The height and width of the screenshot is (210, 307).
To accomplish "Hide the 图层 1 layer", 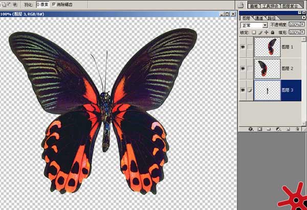I will pos(243,47).
